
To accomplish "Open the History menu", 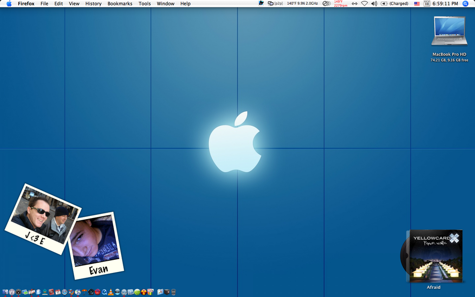I will pyautogui.click(x=93, y=4).
